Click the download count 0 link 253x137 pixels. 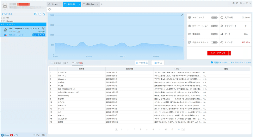[x=246, y=26]
